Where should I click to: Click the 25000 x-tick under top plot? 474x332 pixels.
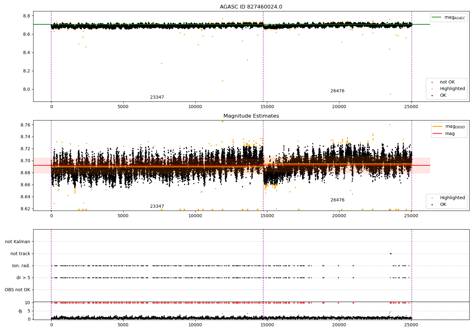tap(411, 107)
